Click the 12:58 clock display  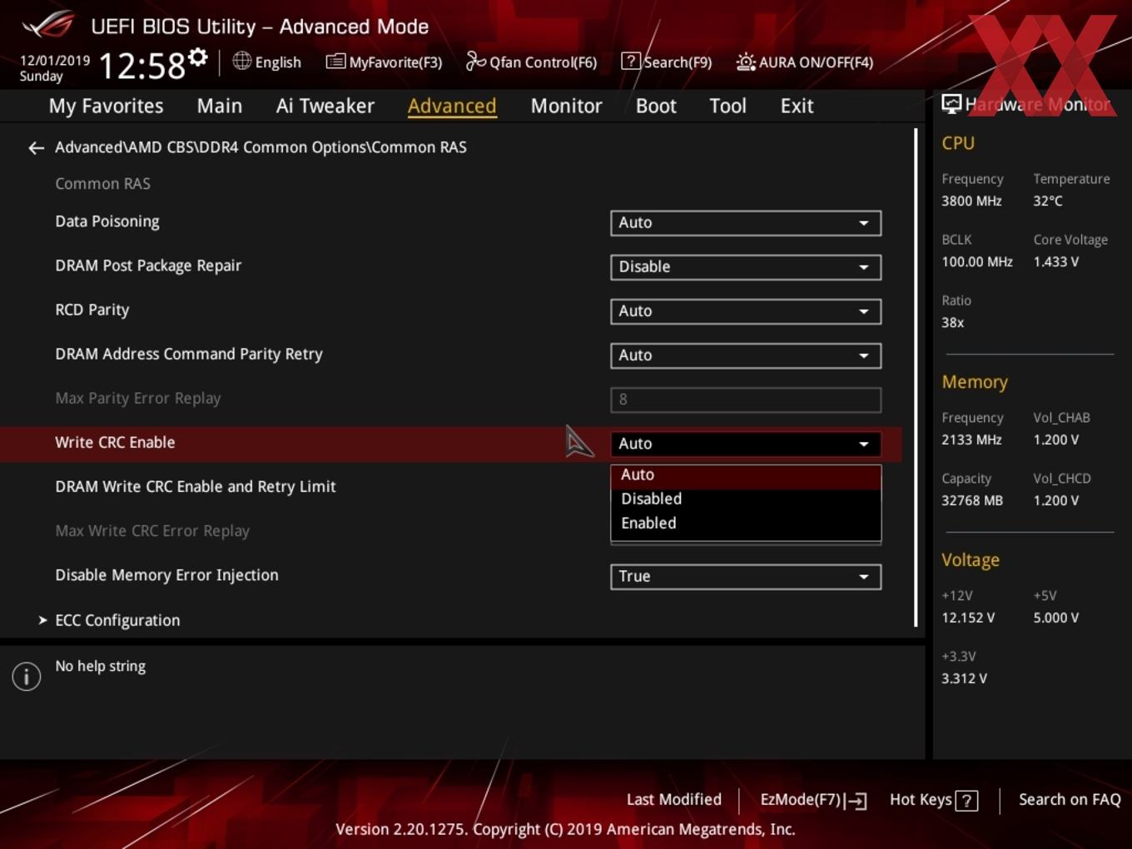tap(141, 66)
